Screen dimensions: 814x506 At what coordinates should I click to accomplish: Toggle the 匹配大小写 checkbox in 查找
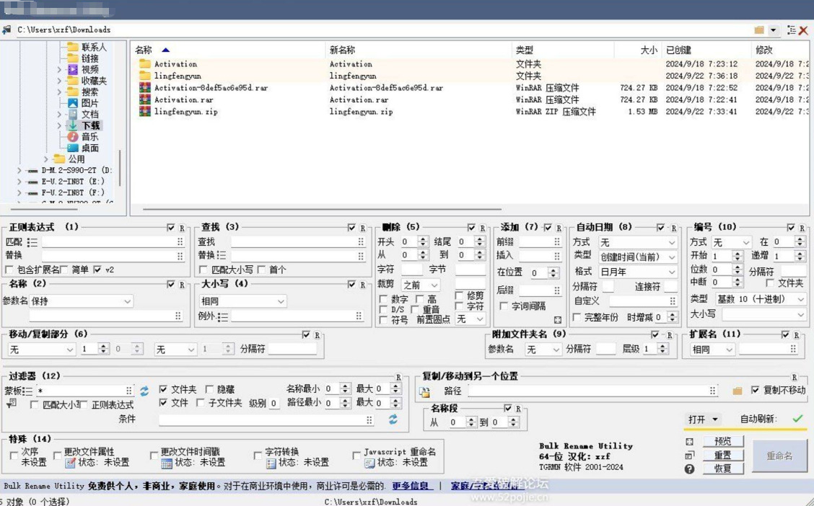click(x=203, y=270)
